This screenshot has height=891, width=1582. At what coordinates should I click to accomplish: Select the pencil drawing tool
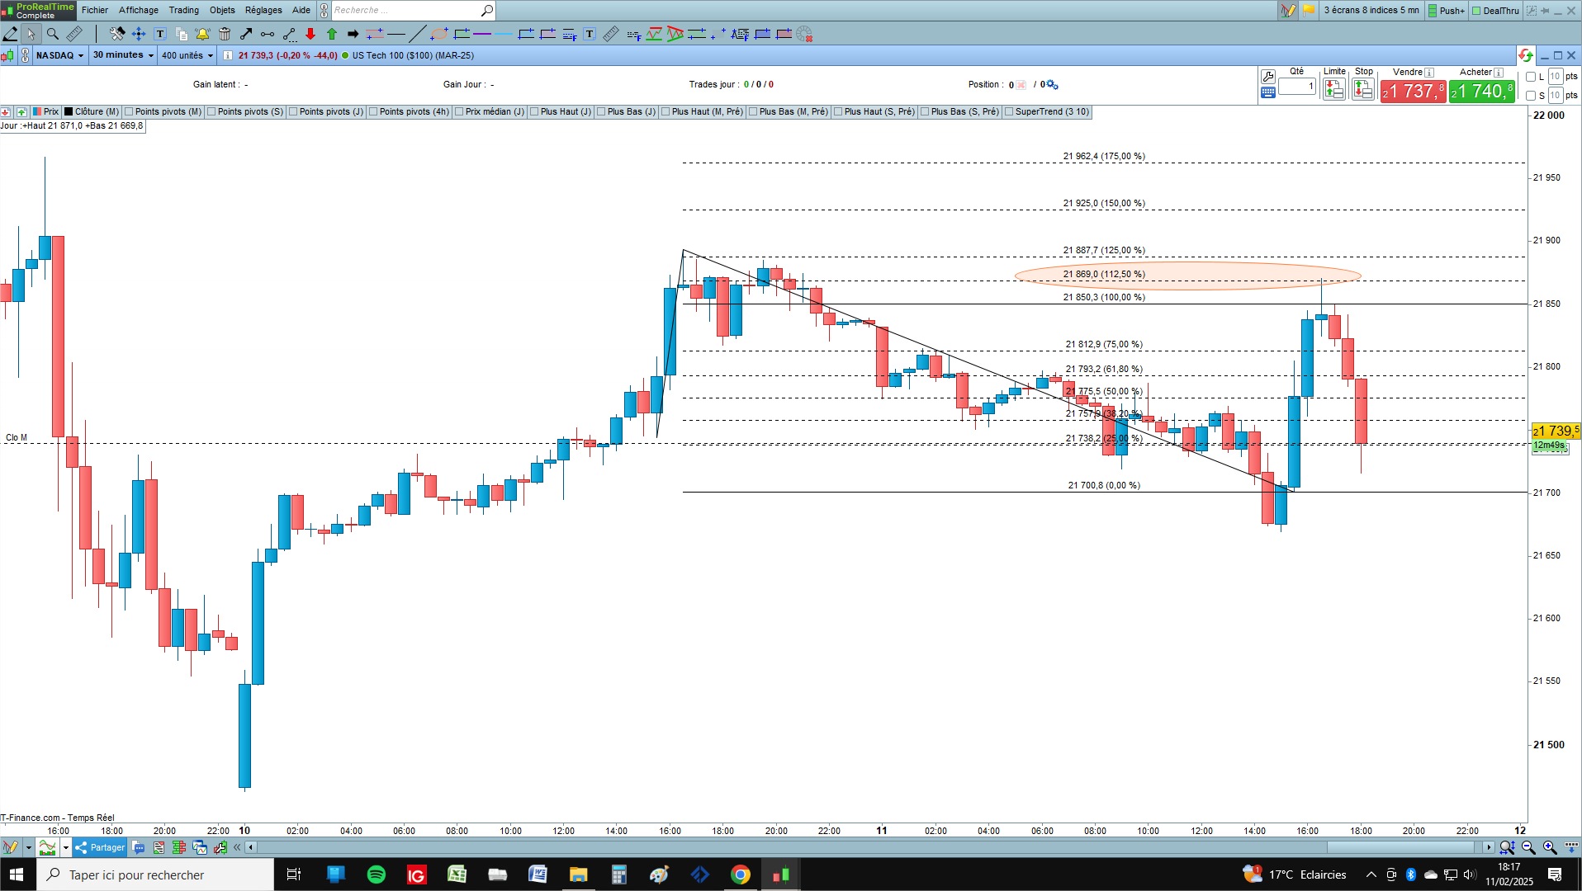pyautogui.click(x=11, y=34)
